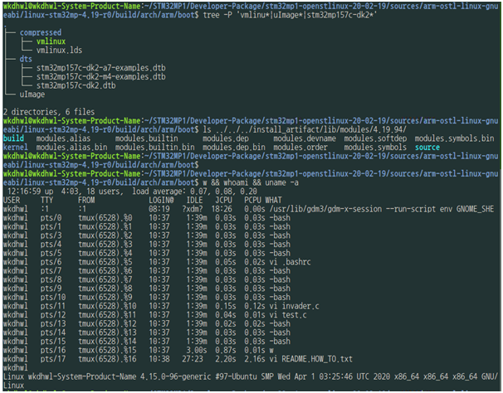This screenshot has height=393, width=503.
Task: Click 'vi .bashrc' in the WHAT column
Action: (290, 262)
